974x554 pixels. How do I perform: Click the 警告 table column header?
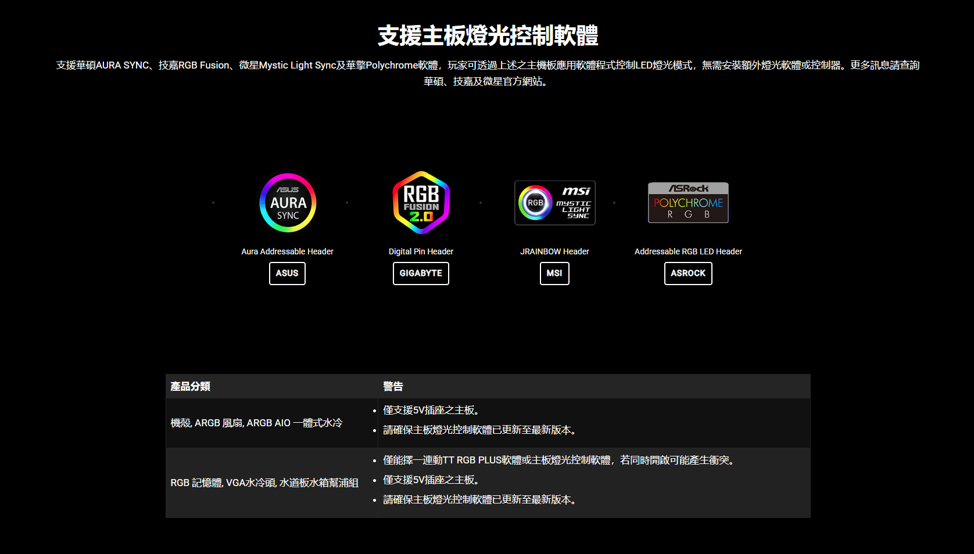(x=393, y=387)
